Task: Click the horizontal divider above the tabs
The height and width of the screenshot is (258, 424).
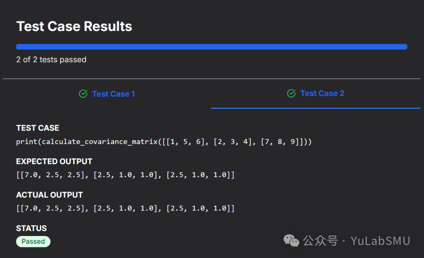Action: (212, 79)
